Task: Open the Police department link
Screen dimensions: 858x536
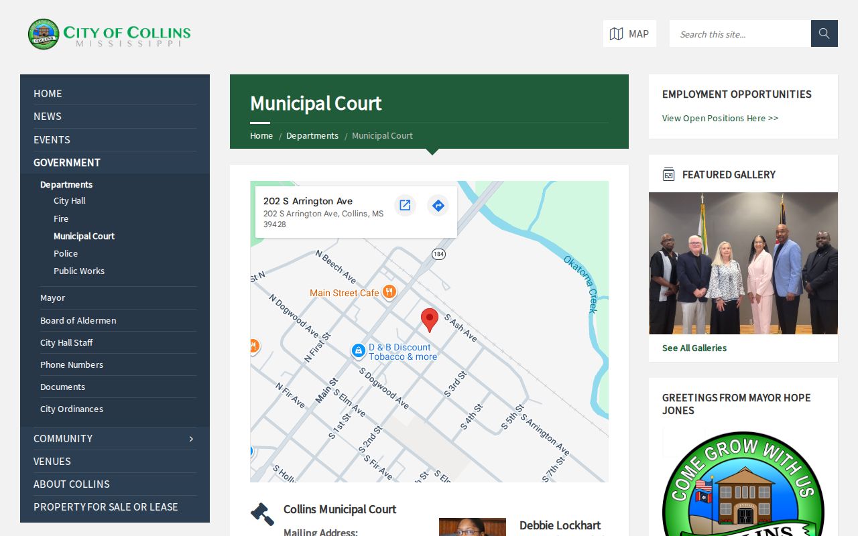Action: [66, 253]
